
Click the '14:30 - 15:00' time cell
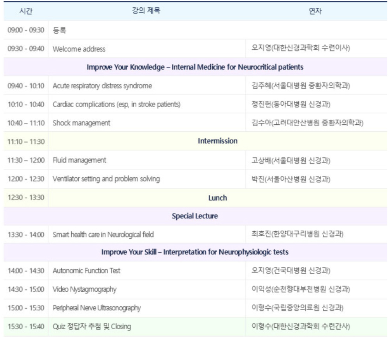(26, 289)
